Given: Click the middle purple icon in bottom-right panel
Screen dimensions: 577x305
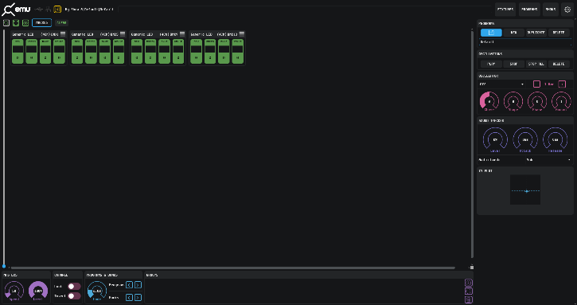Looking at the screenshot, I should 469,291.
